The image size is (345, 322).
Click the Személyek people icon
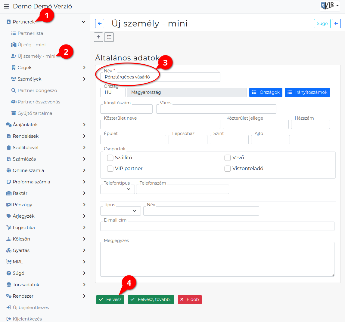14,79
